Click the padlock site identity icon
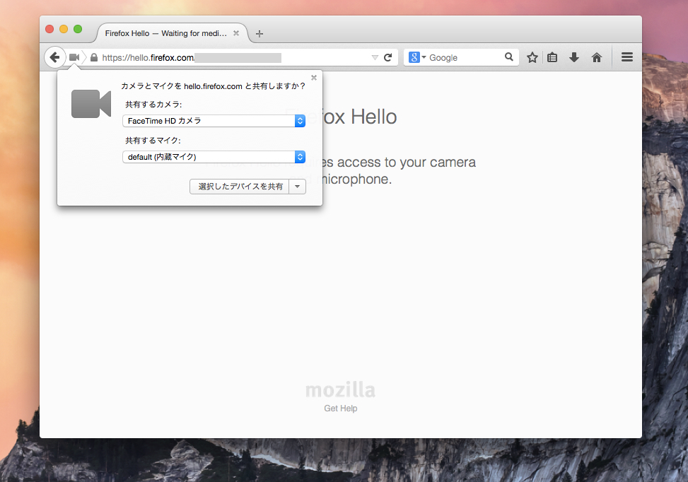Viewport: 688px width, 482px height. [94, 57]
